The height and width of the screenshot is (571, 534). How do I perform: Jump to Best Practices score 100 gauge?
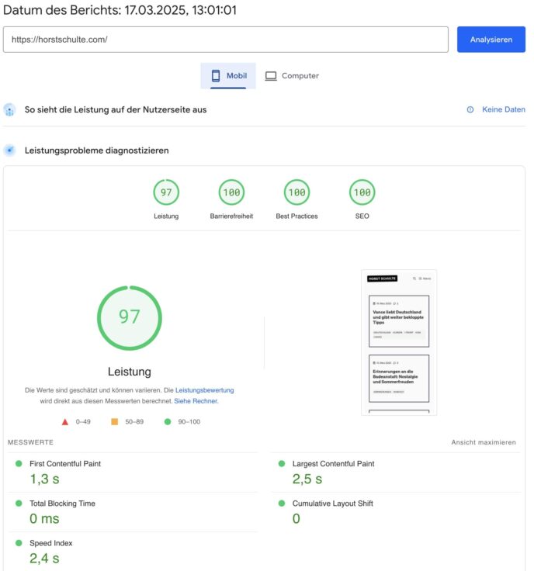tap(296, 192)
